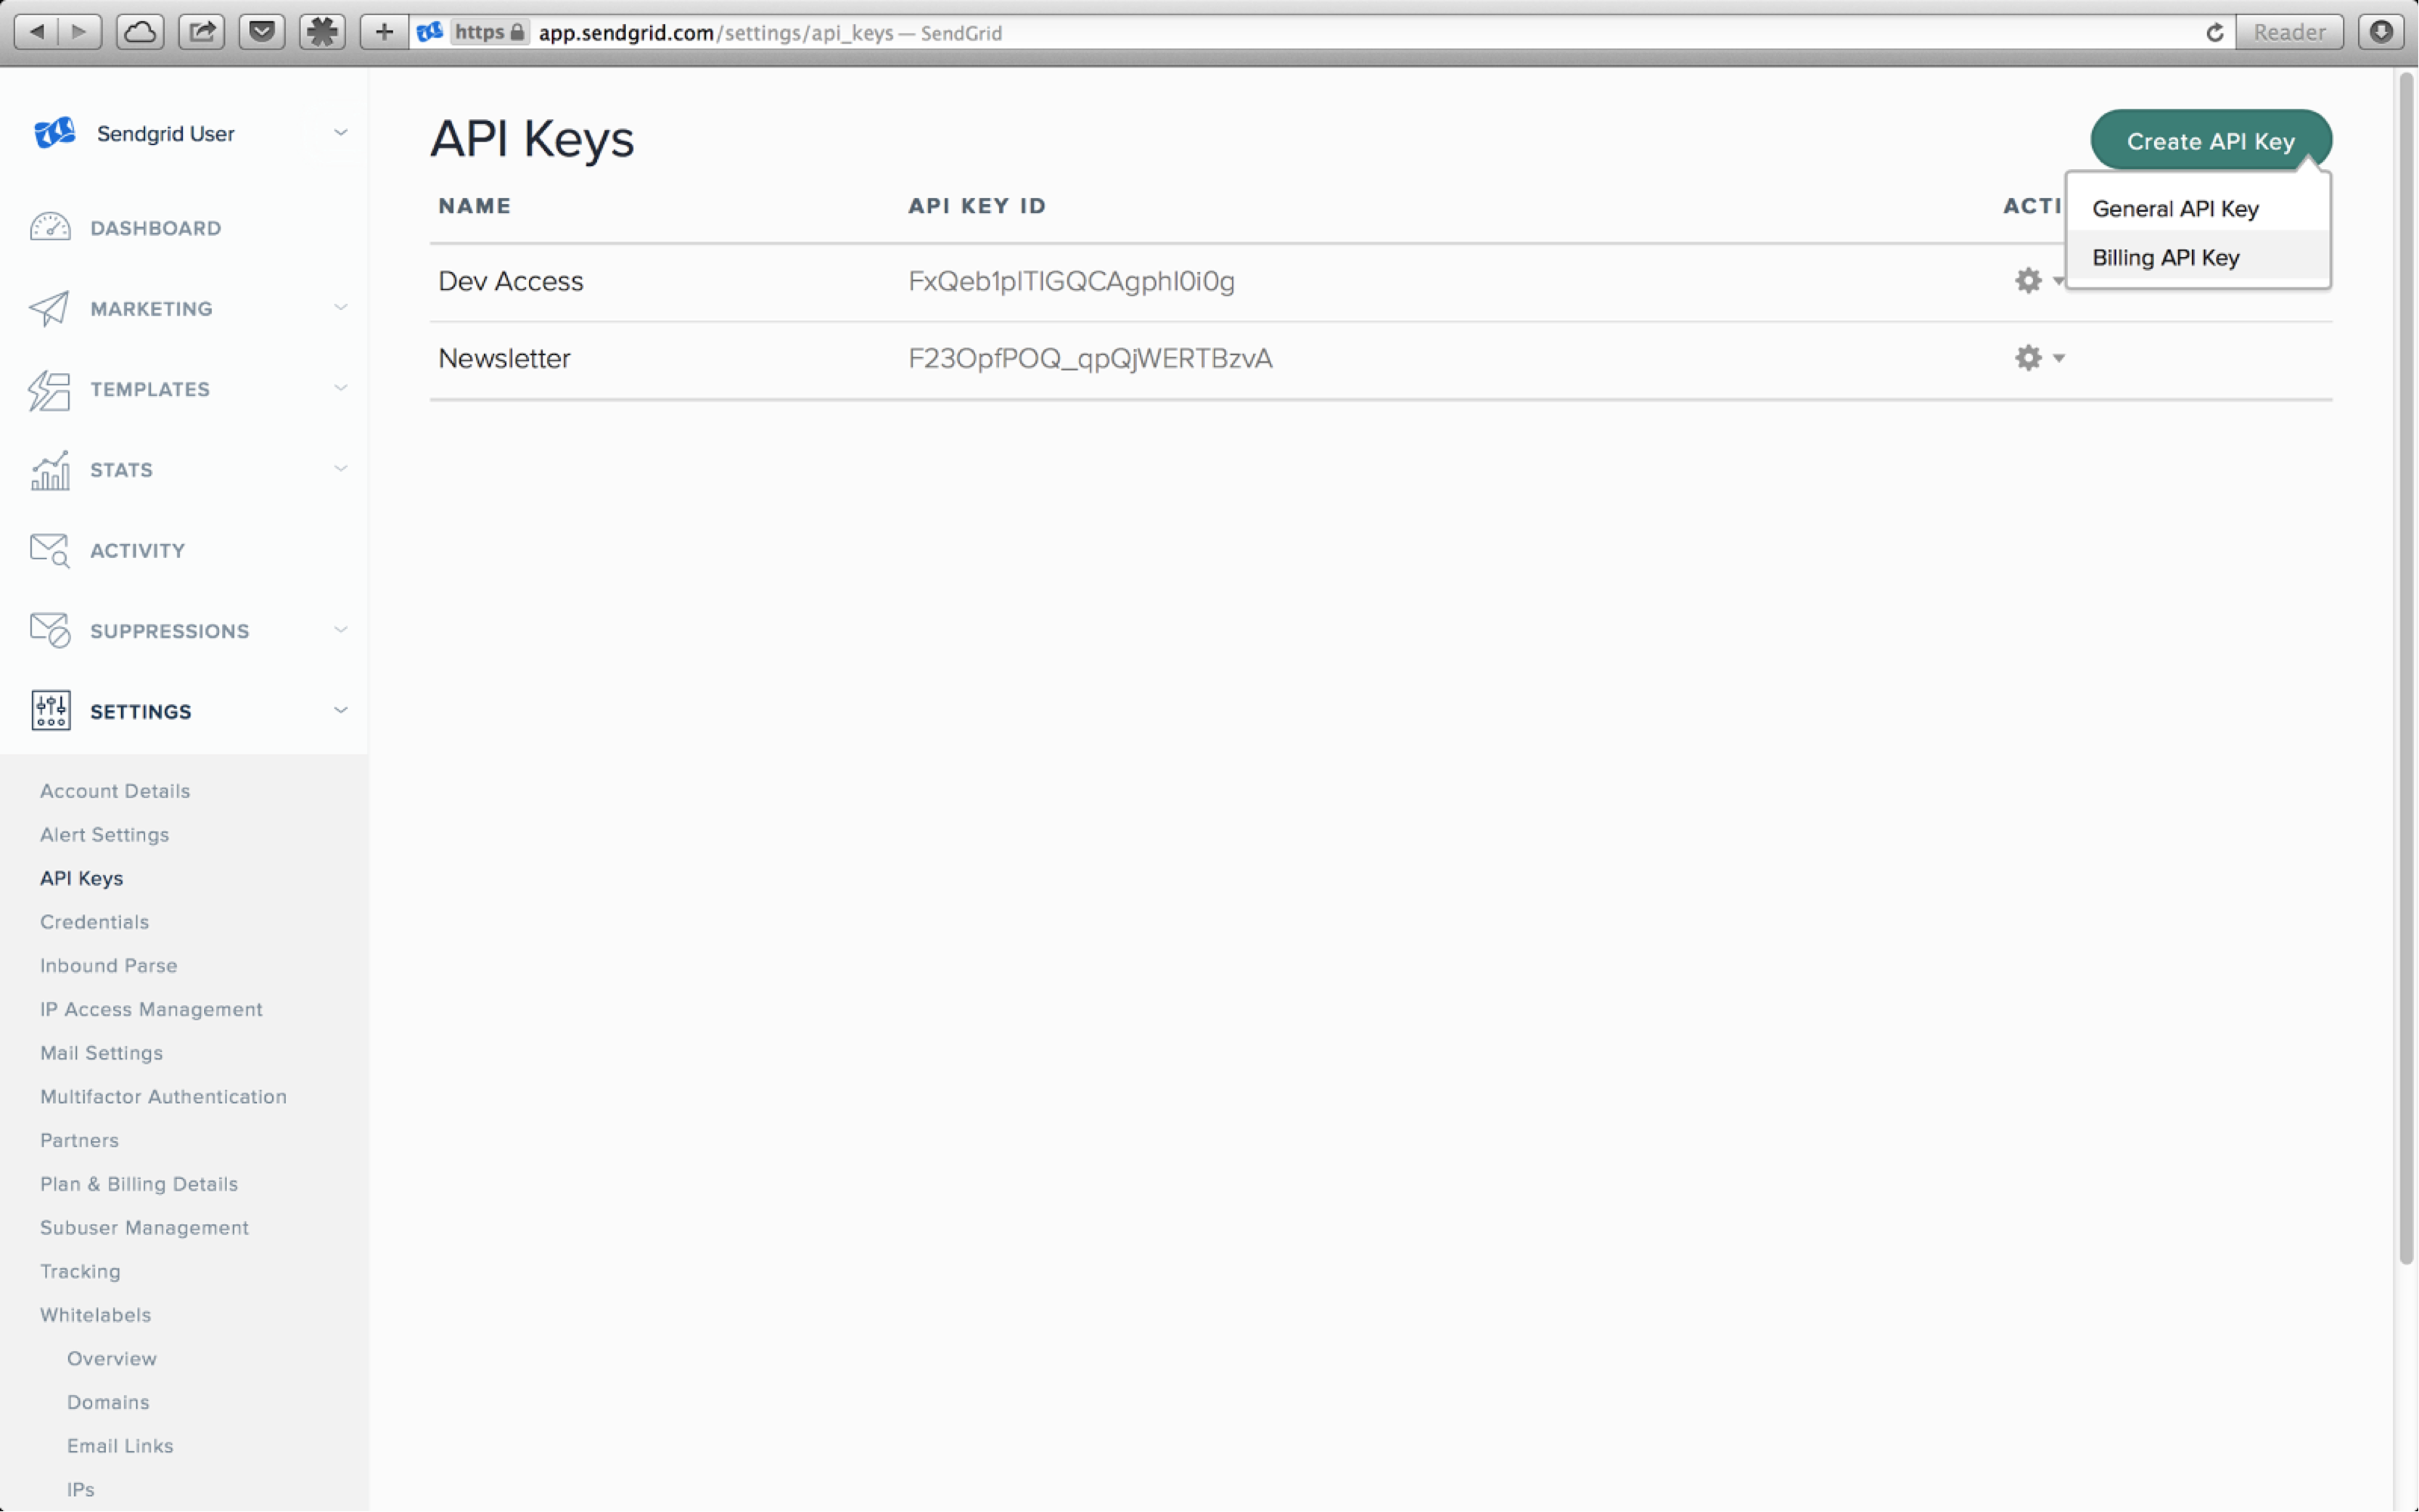Open the Activity menu item

[137, 550]
